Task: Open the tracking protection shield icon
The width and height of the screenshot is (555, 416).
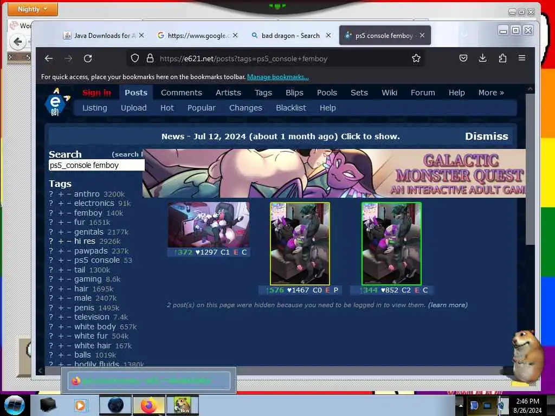Action: click(134, 58)
